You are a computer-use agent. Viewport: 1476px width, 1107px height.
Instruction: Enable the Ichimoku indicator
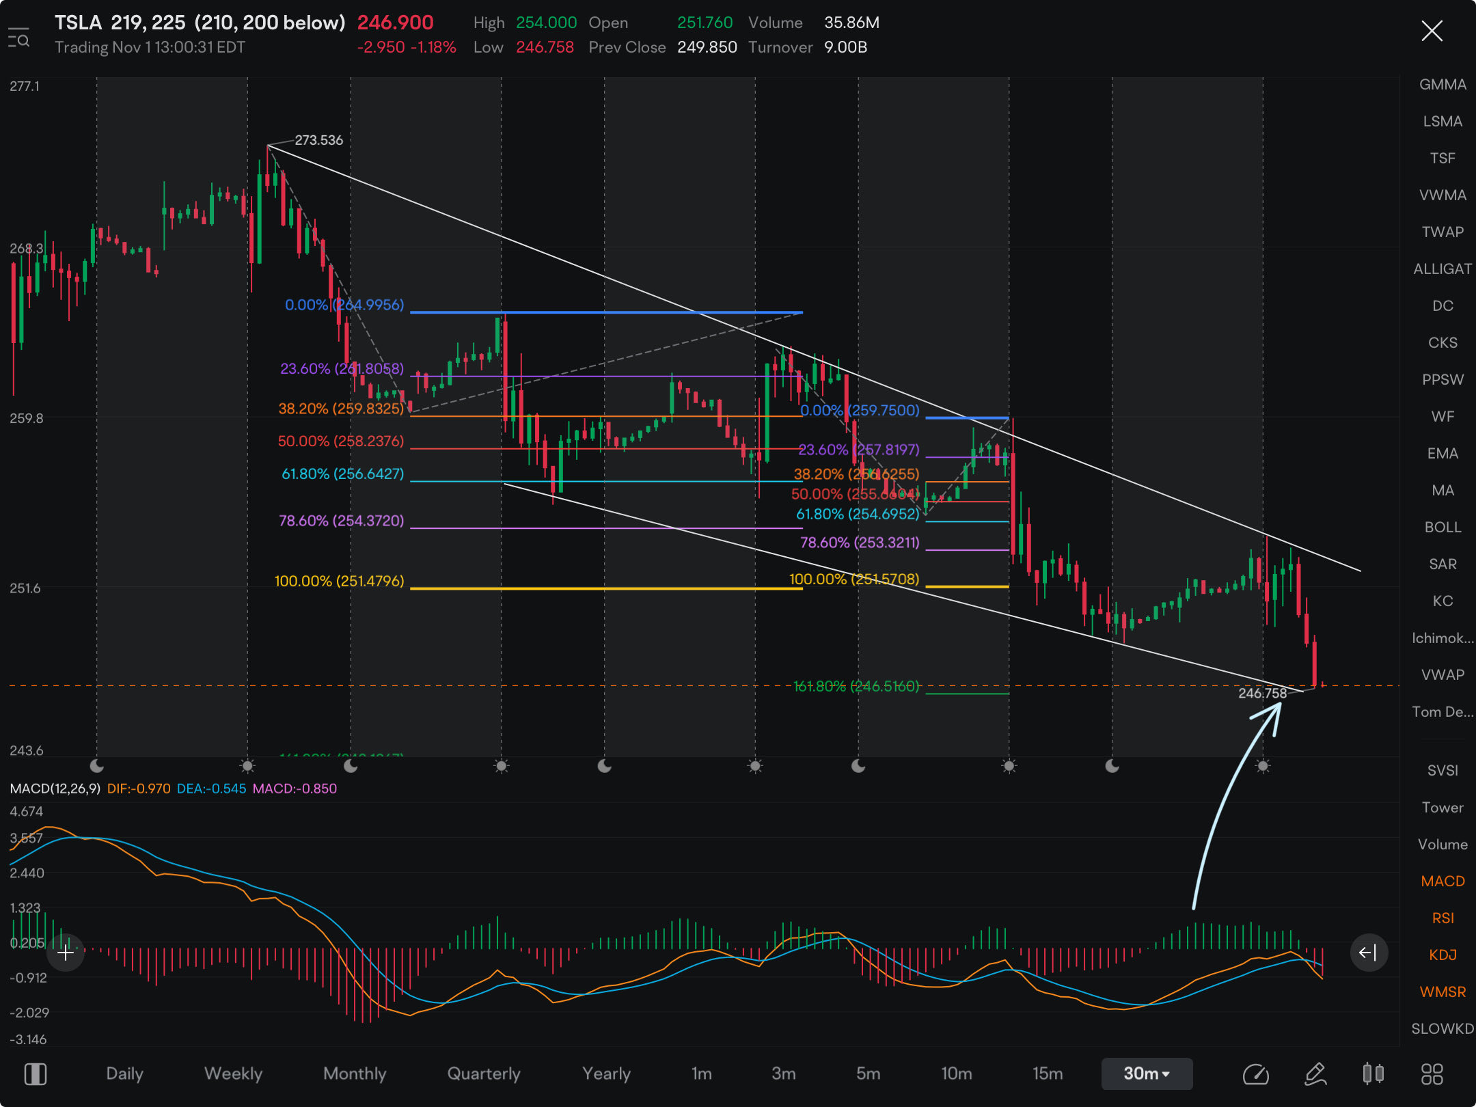[1443, 638]
